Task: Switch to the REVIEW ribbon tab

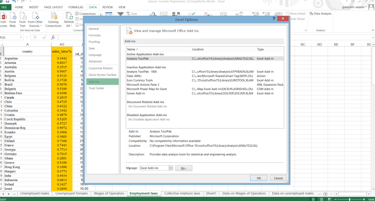Action: pyautogui.click(x=108, y=7)
